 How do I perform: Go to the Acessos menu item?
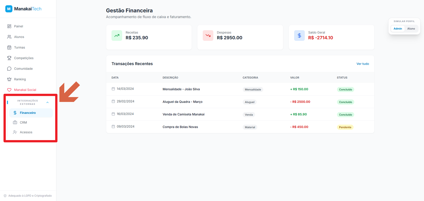(x=26, y=132)
